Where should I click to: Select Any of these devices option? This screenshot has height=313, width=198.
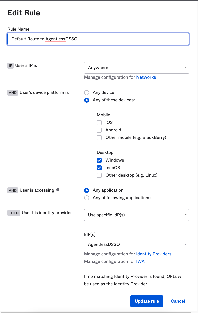(87, 100)
